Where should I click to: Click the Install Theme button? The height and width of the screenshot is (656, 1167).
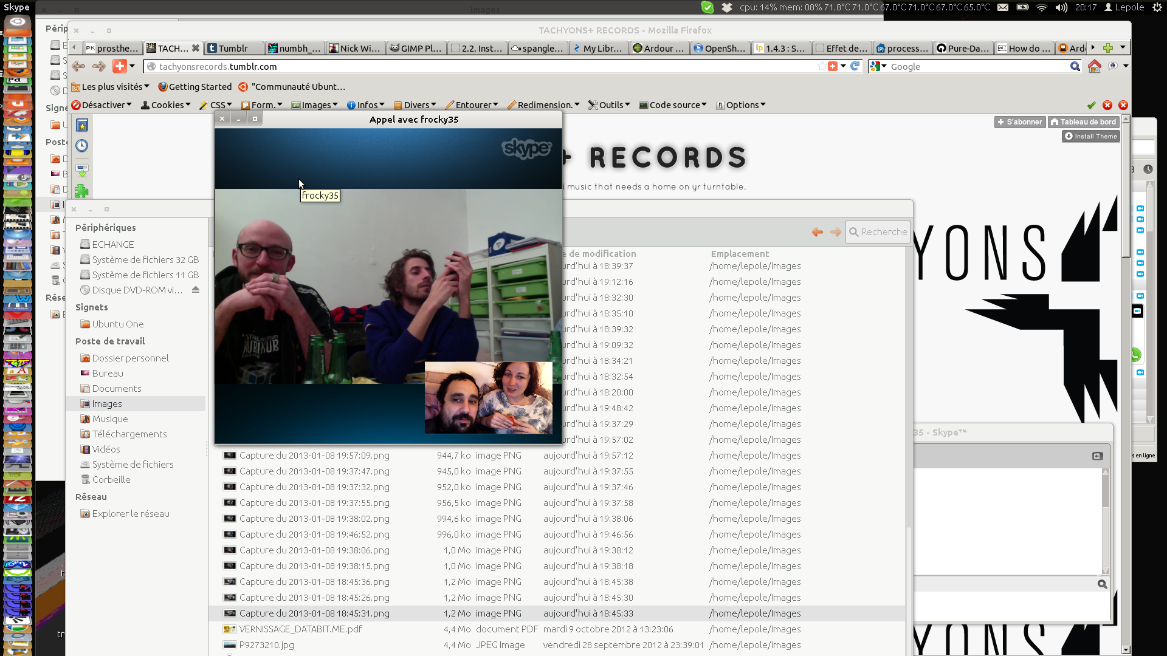pos(1091,137)
